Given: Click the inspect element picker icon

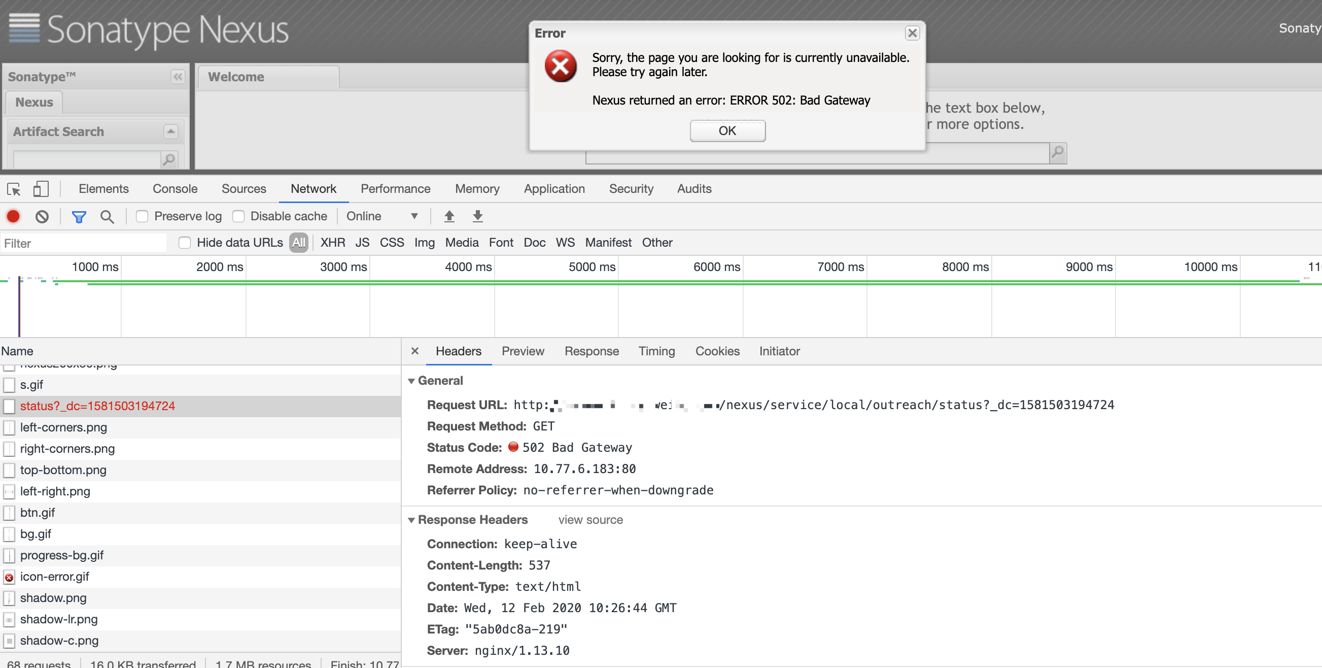Looking at the screenshot, I should (x=14, y=189).
